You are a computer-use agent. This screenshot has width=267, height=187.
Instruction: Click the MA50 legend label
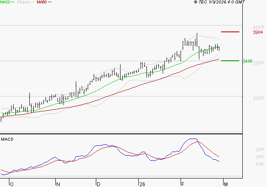click(x=42, y=2)
